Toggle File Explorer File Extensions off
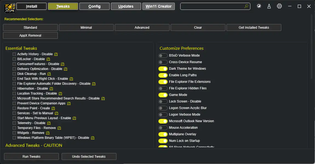Image resolution: width=315 pixels, height=164 pixels. click(x=163, y=82)
